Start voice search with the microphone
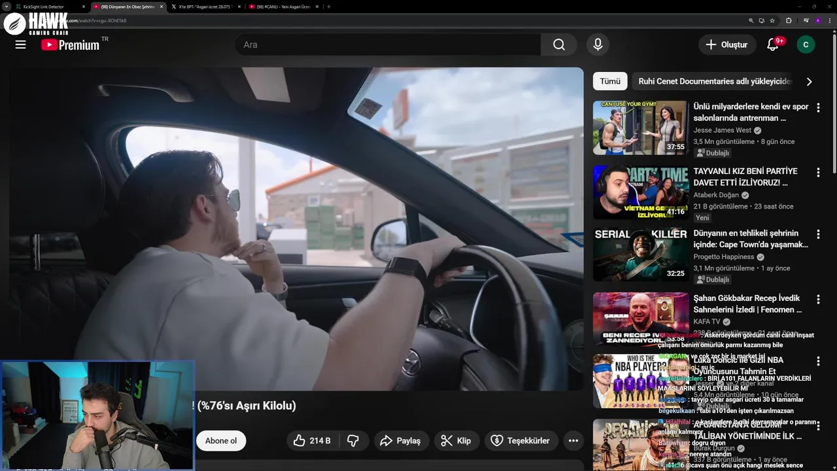This screenshot has height=471, width=837. [x=598, y=44]
